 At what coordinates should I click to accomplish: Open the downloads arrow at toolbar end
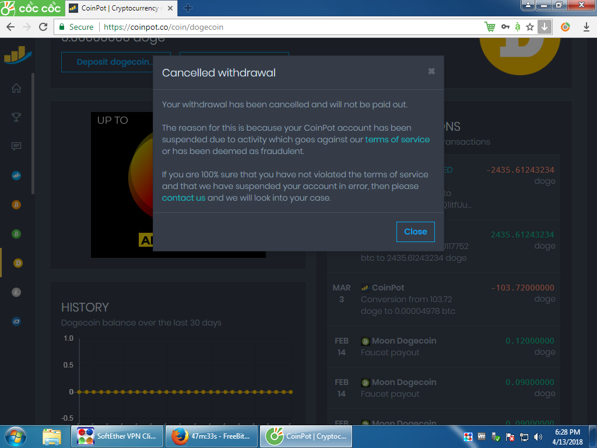point(587,27)
